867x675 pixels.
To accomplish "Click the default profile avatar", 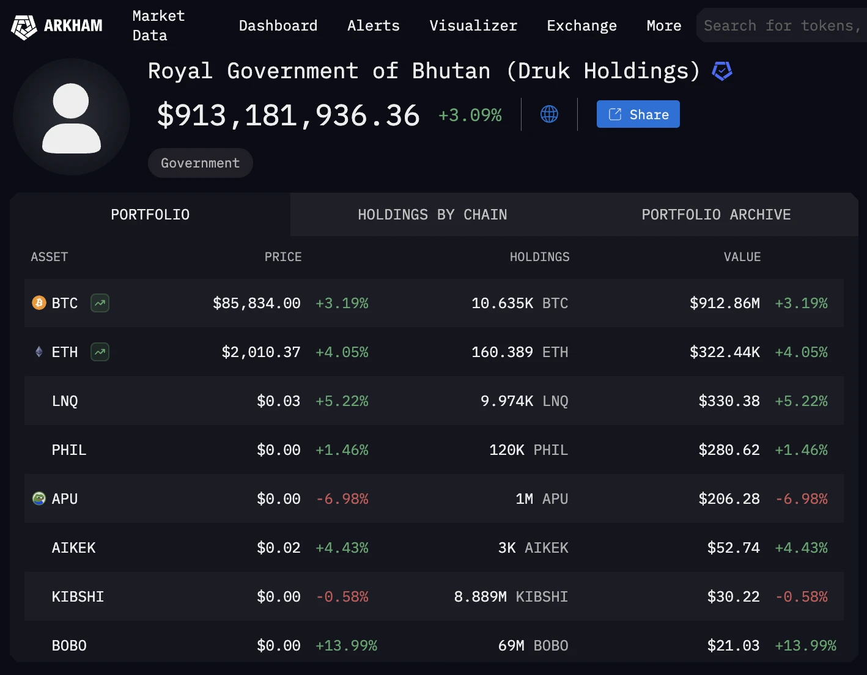I will [72, 117].
